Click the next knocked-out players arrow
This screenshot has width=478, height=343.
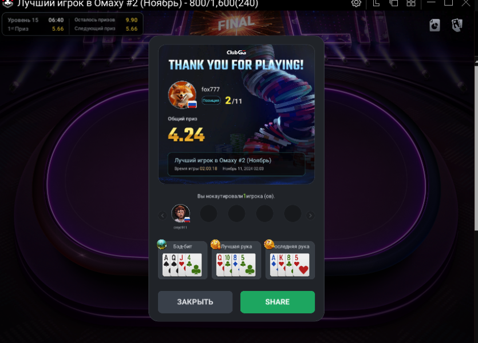(x=310, y=216)
